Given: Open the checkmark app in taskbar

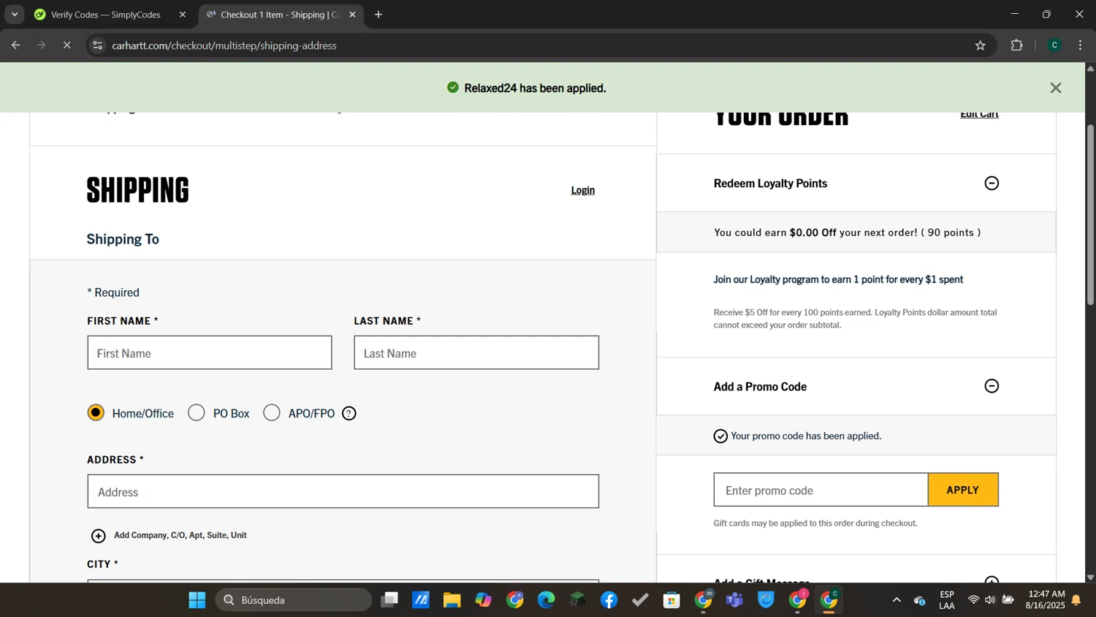Looking at the screenshot, I should pos(641,600).
